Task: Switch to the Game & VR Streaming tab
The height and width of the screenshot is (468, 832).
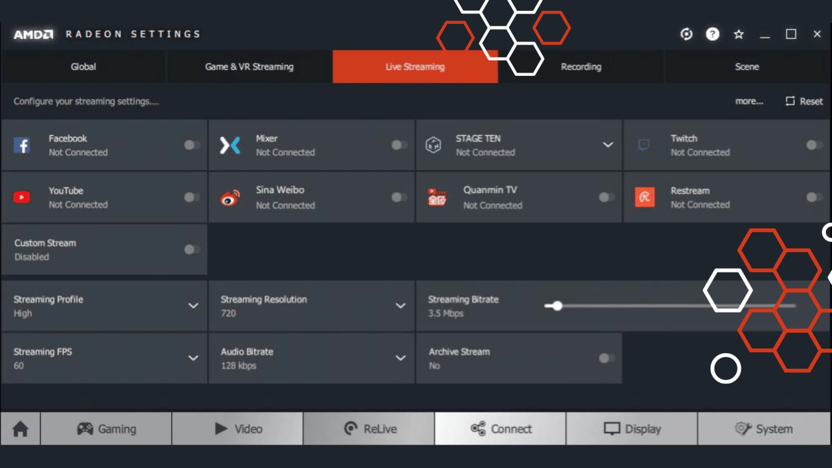Action: 249,67
